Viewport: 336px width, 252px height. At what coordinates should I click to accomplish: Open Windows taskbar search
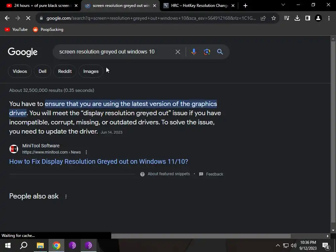24,245
